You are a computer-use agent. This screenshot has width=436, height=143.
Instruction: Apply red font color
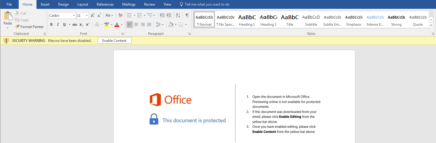(117, 24)
